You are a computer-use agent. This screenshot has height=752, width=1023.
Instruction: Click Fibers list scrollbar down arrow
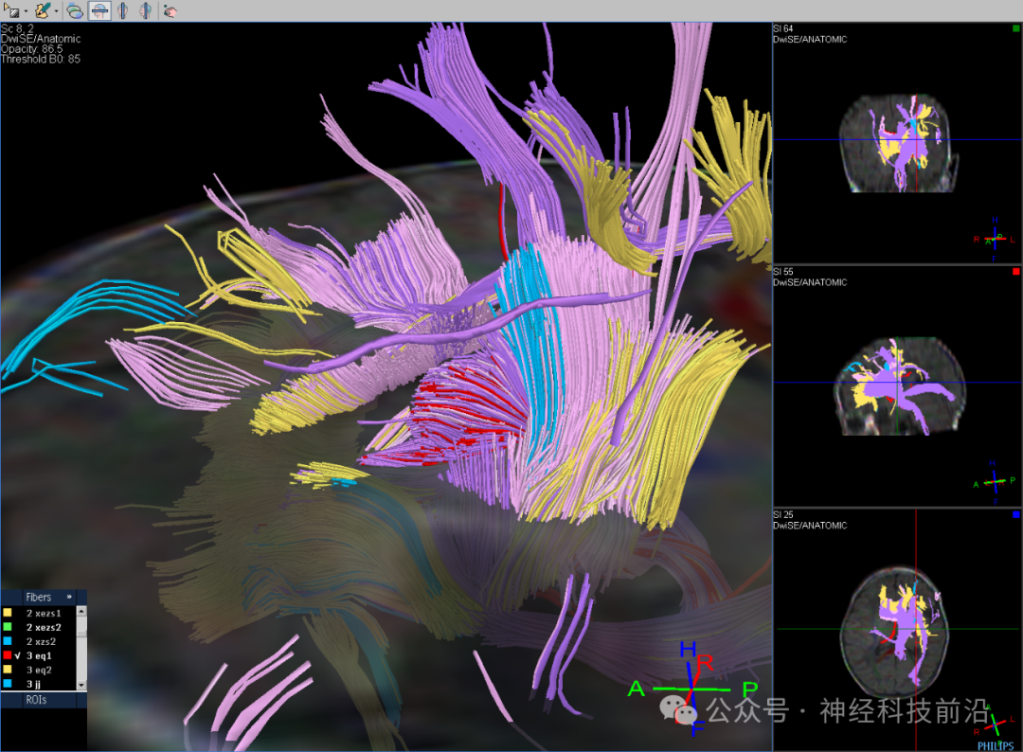[x=81, y=685]
